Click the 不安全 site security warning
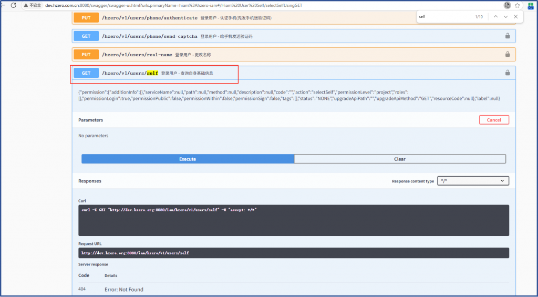Image resolution: width=538 pixels, height=297 pixels. pyautogui.click(x=33, y=5)
